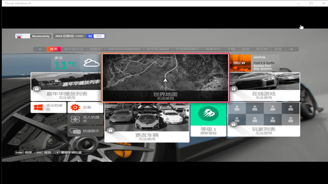Open the 世界地图 world map tile
The width and height of the screenshot is (328, 184).
[165, 78]
